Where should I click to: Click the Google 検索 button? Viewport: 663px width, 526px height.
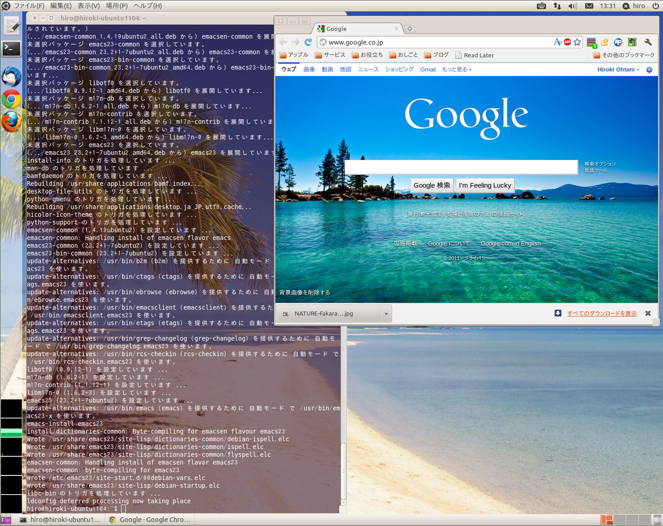pyautogui.click(x=432, y=185)
